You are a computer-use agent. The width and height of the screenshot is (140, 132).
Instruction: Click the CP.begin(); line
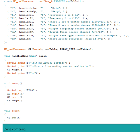pos(15,97)
